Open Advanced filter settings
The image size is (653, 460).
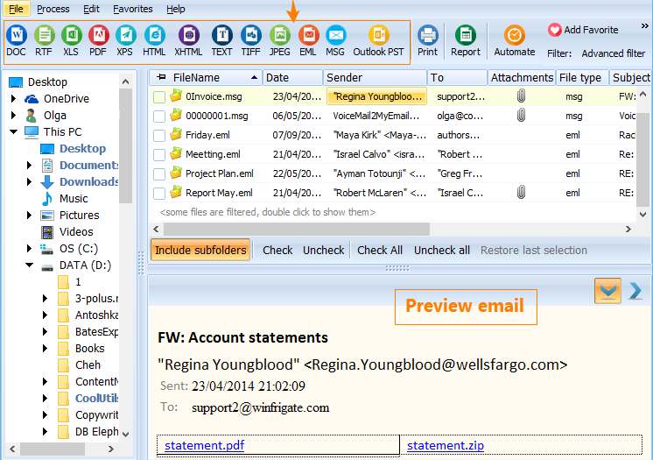point(613,53)
